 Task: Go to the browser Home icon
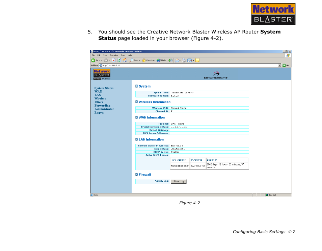(125, 60)
